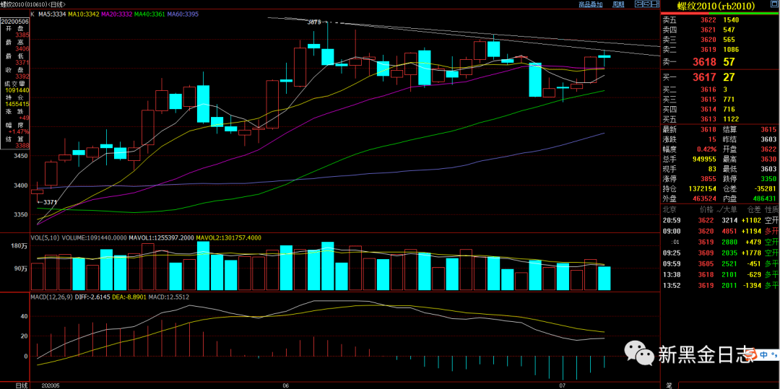Click the 买一 price 3617

[x=706, y=77]
